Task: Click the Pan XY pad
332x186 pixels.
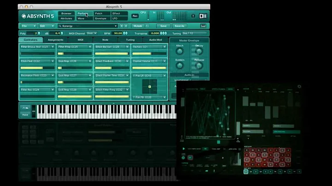Action: click(149, 87)
